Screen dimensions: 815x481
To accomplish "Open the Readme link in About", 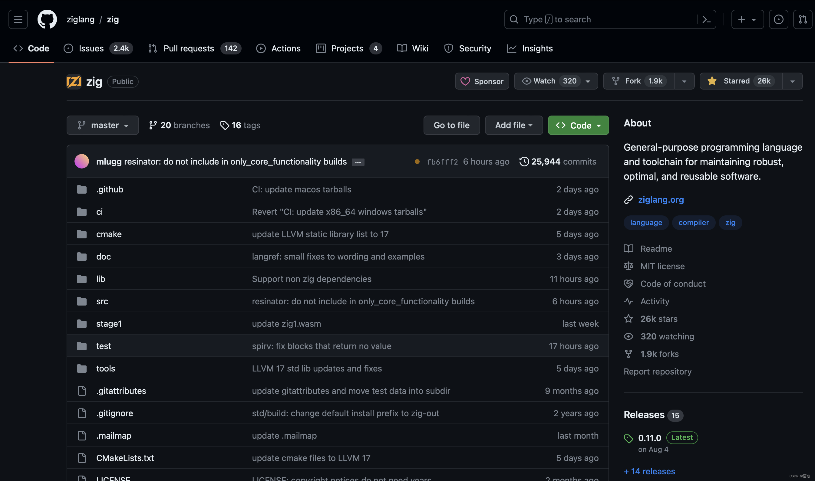I will tap(656, 249).
